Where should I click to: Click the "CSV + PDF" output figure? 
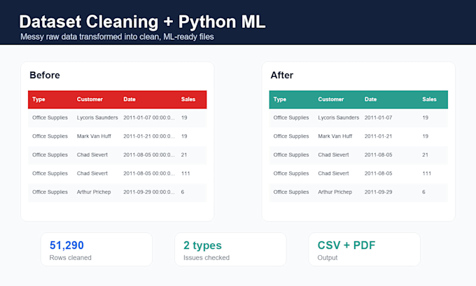pos(346,245)
